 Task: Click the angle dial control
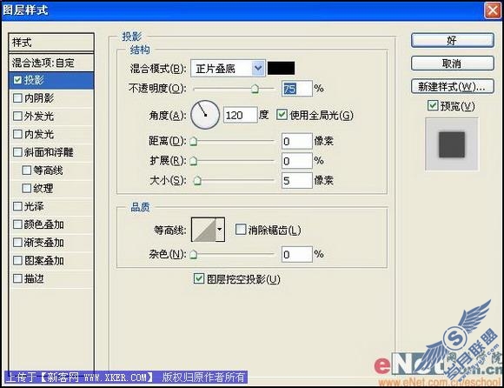[x=205, y=115]
